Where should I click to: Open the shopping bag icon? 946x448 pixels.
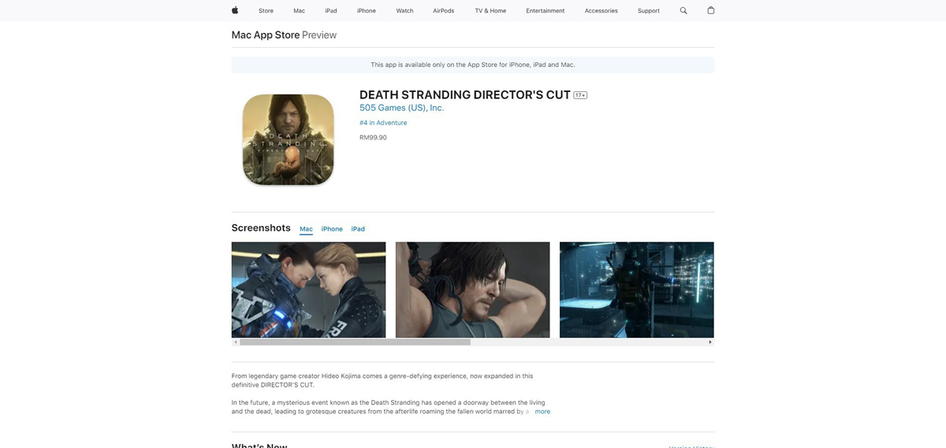[710, 10]
